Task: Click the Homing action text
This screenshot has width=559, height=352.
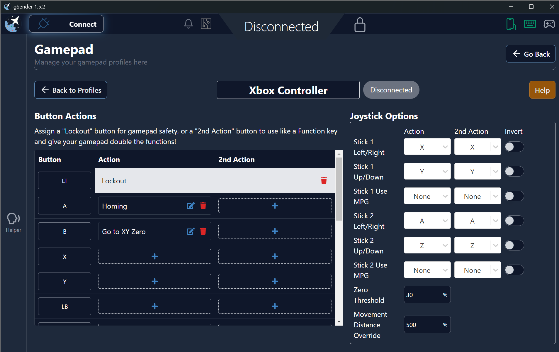Action: tap(115, 206)
